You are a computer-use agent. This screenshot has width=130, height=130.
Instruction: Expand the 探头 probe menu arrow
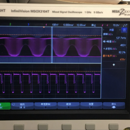pyautogui.click(x=114, y=107)
